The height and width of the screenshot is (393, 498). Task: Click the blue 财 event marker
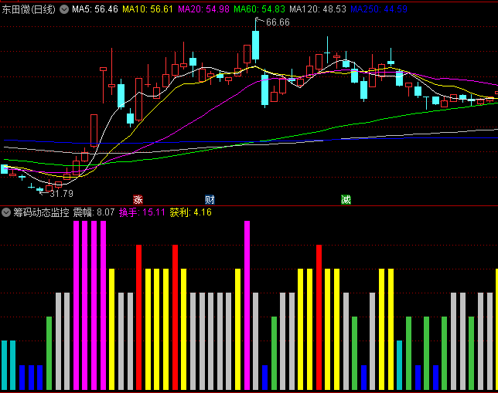click(210, 199)
